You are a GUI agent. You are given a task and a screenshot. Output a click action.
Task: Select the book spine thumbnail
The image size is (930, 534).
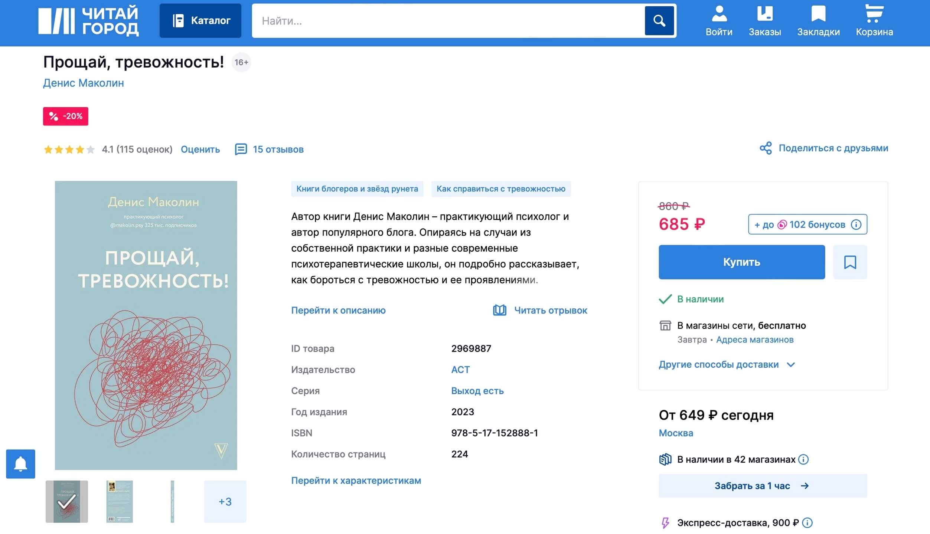click(x=172, y=502)
